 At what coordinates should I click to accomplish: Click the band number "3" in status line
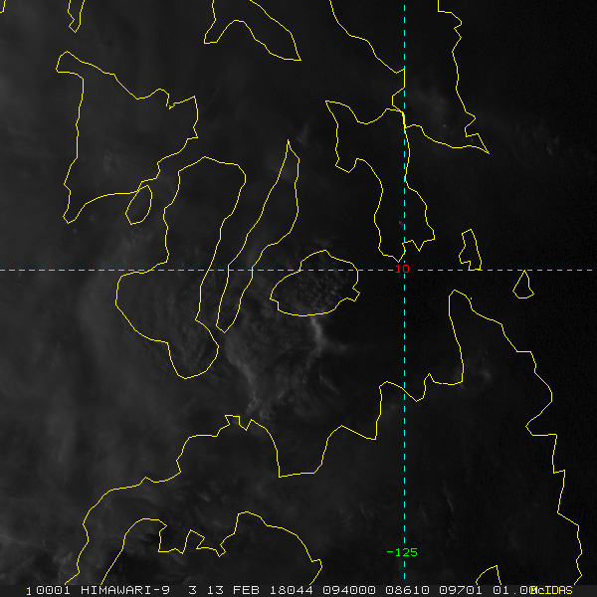(193, 590)
